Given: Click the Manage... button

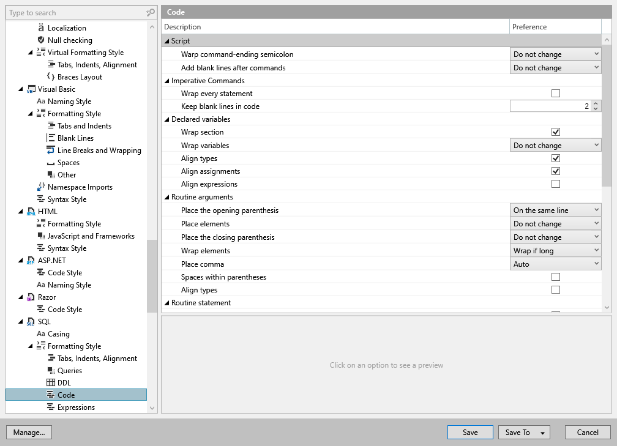Looking at the screenshot, I should click(x=29, y=432).
